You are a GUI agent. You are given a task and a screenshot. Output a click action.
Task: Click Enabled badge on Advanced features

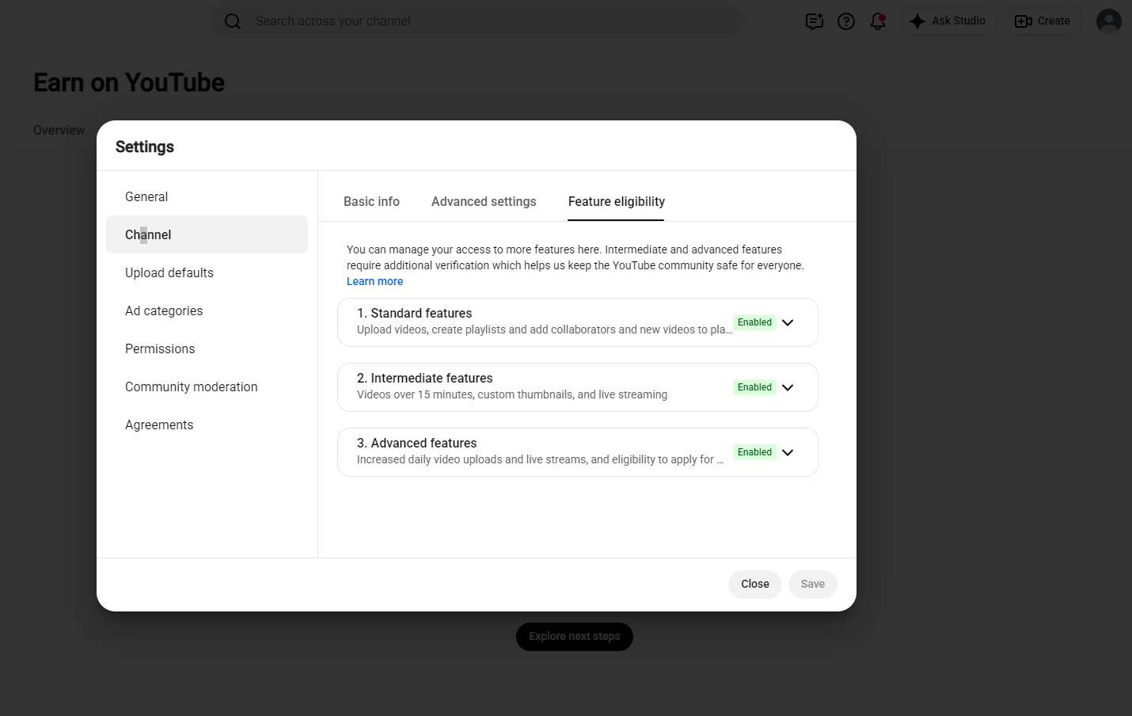click(x=754, y=452)
